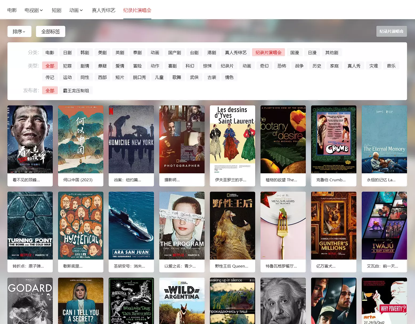
Task: Click the 全部标签 button
Action: pyautogui.click(x=51, y=31)
